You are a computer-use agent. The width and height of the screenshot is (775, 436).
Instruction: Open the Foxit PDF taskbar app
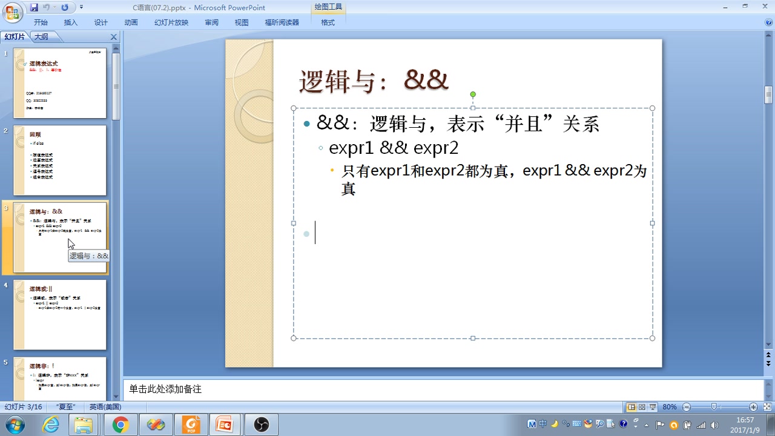point(191,425)
